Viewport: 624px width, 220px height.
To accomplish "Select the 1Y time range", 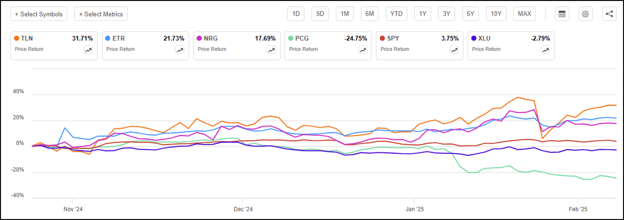I will coord(423,14).
